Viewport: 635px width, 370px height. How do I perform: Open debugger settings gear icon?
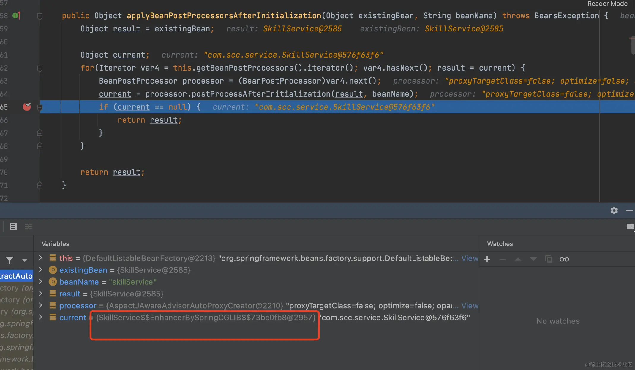pos(614,210)
